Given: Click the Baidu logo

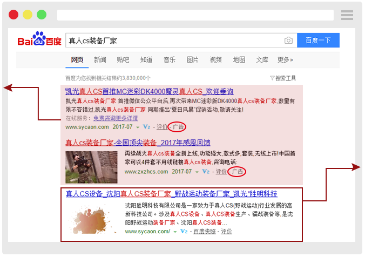Looking at the screenshot, I should 39,39.
